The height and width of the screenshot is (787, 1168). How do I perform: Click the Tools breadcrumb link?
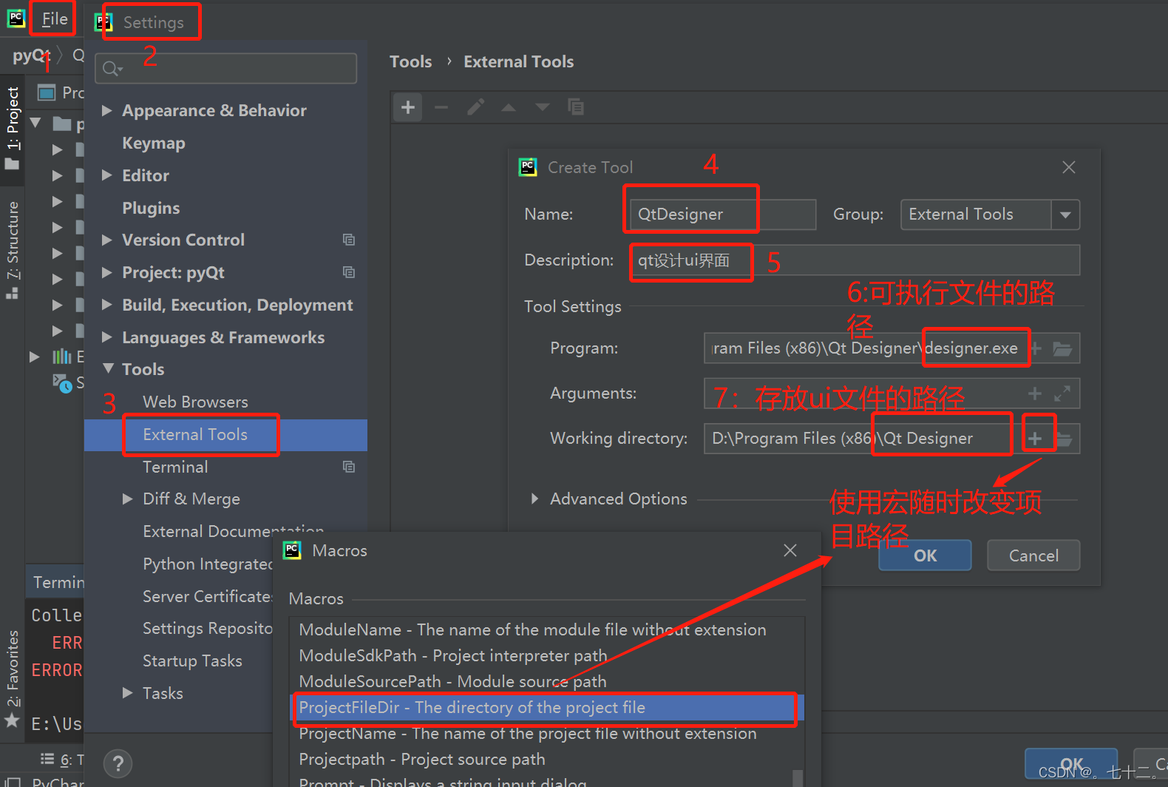click(x=410, y=62)
